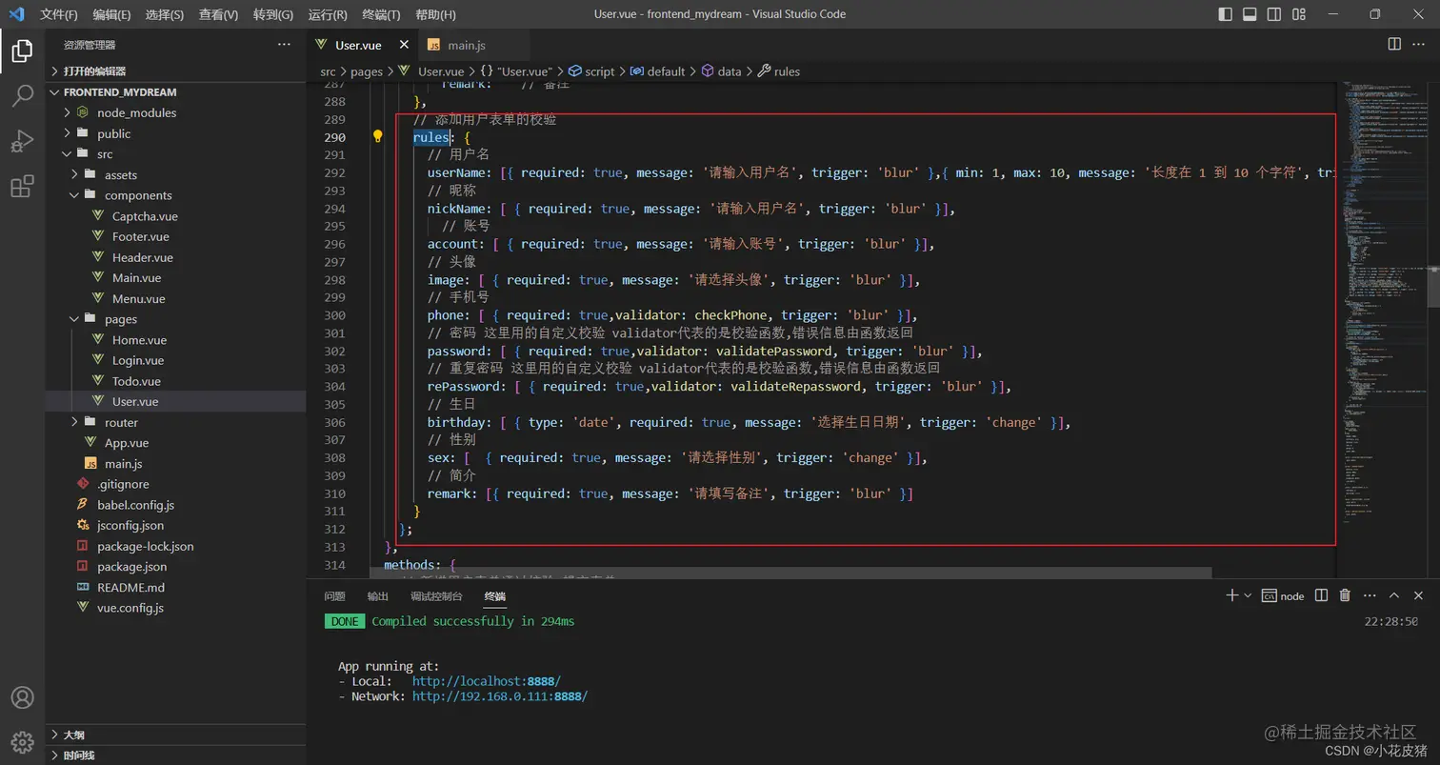The height and width of the screenshot is (765, 1440).
Task: Open Explorer panel more actions ellipsis
Action: [x=284, y=45]
